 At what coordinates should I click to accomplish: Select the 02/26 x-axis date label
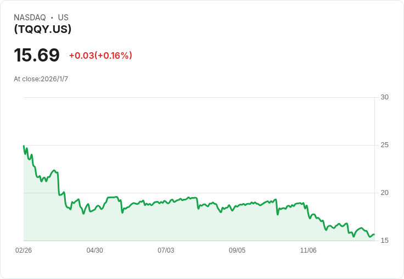(24, 250)
